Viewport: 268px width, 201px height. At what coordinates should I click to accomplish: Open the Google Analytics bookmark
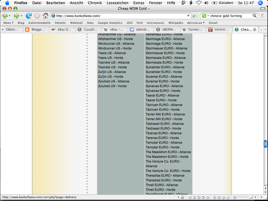click(110, 23)
